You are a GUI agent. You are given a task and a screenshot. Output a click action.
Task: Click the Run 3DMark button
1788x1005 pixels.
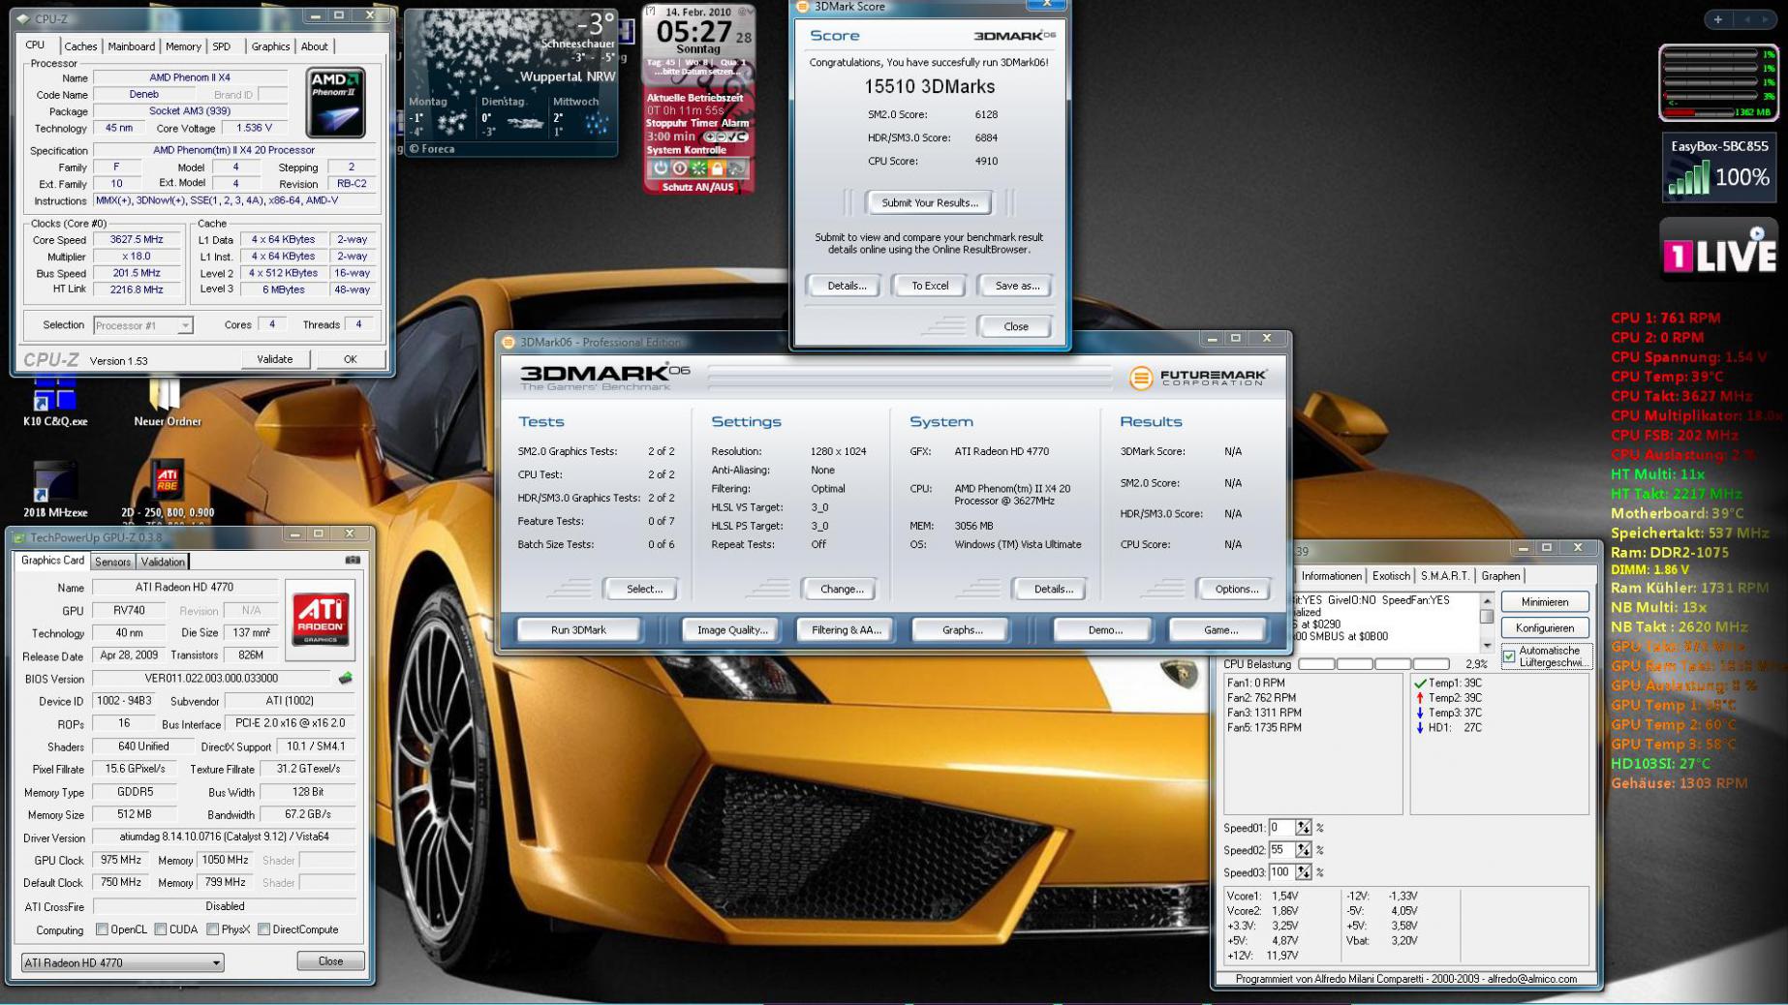click(x=578, y=630)
